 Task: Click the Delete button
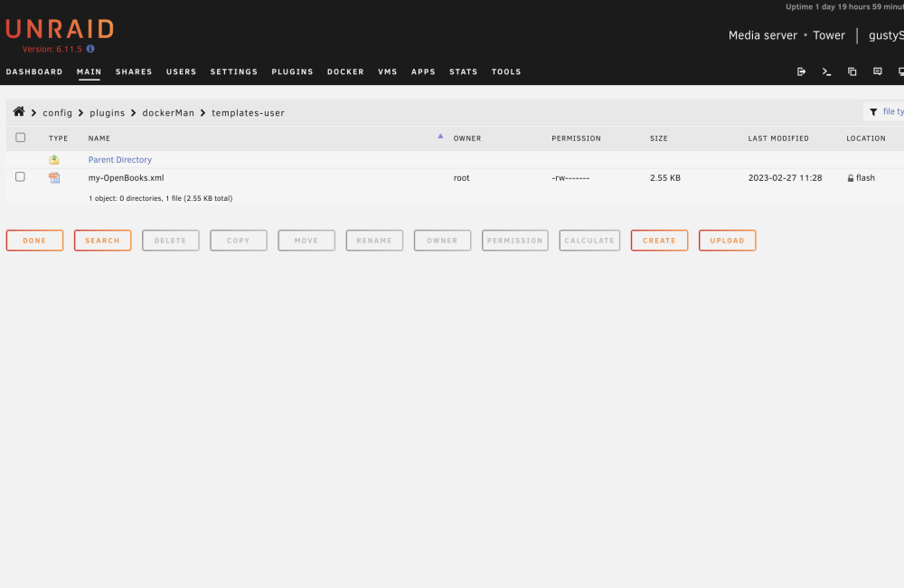pos(171,241)
